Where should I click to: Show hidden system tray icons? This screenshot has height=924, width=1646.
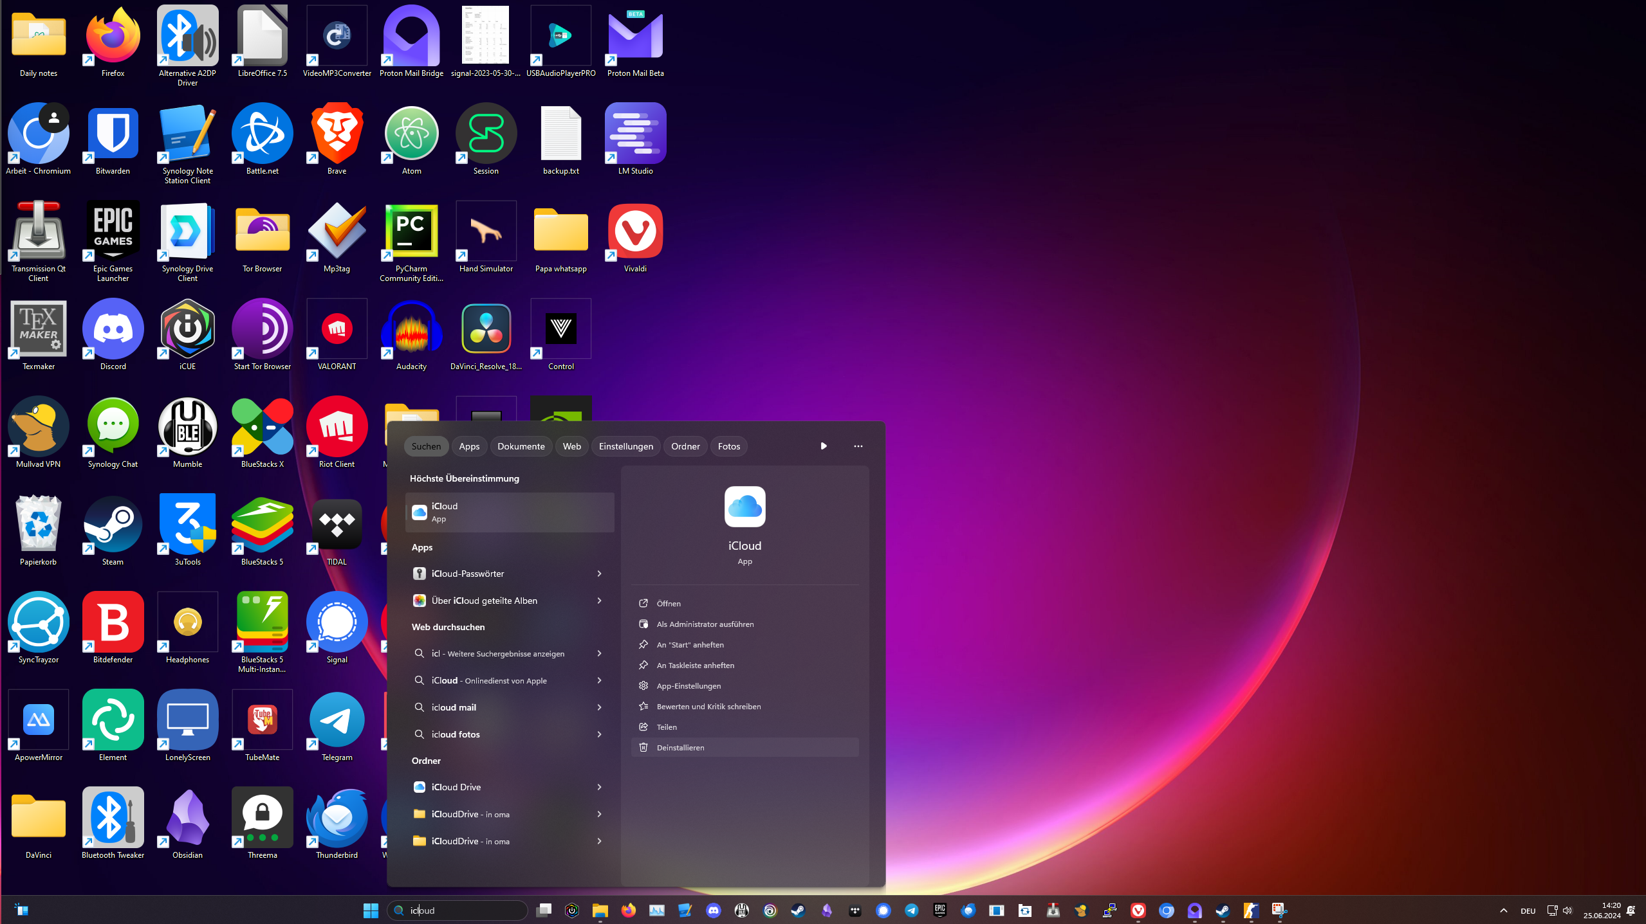pos(1504,910)
